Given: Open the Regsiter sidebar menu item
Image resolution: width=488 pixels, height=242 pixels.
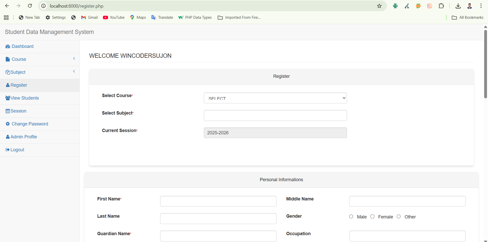Looking at the screenshot, I should (x=19, y=85).
